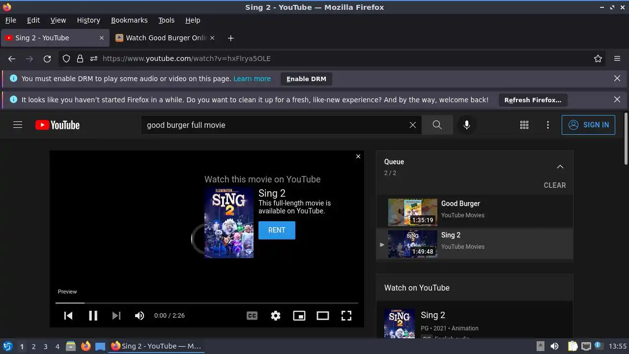Toggle closed captions in player

tap(252, 316)
